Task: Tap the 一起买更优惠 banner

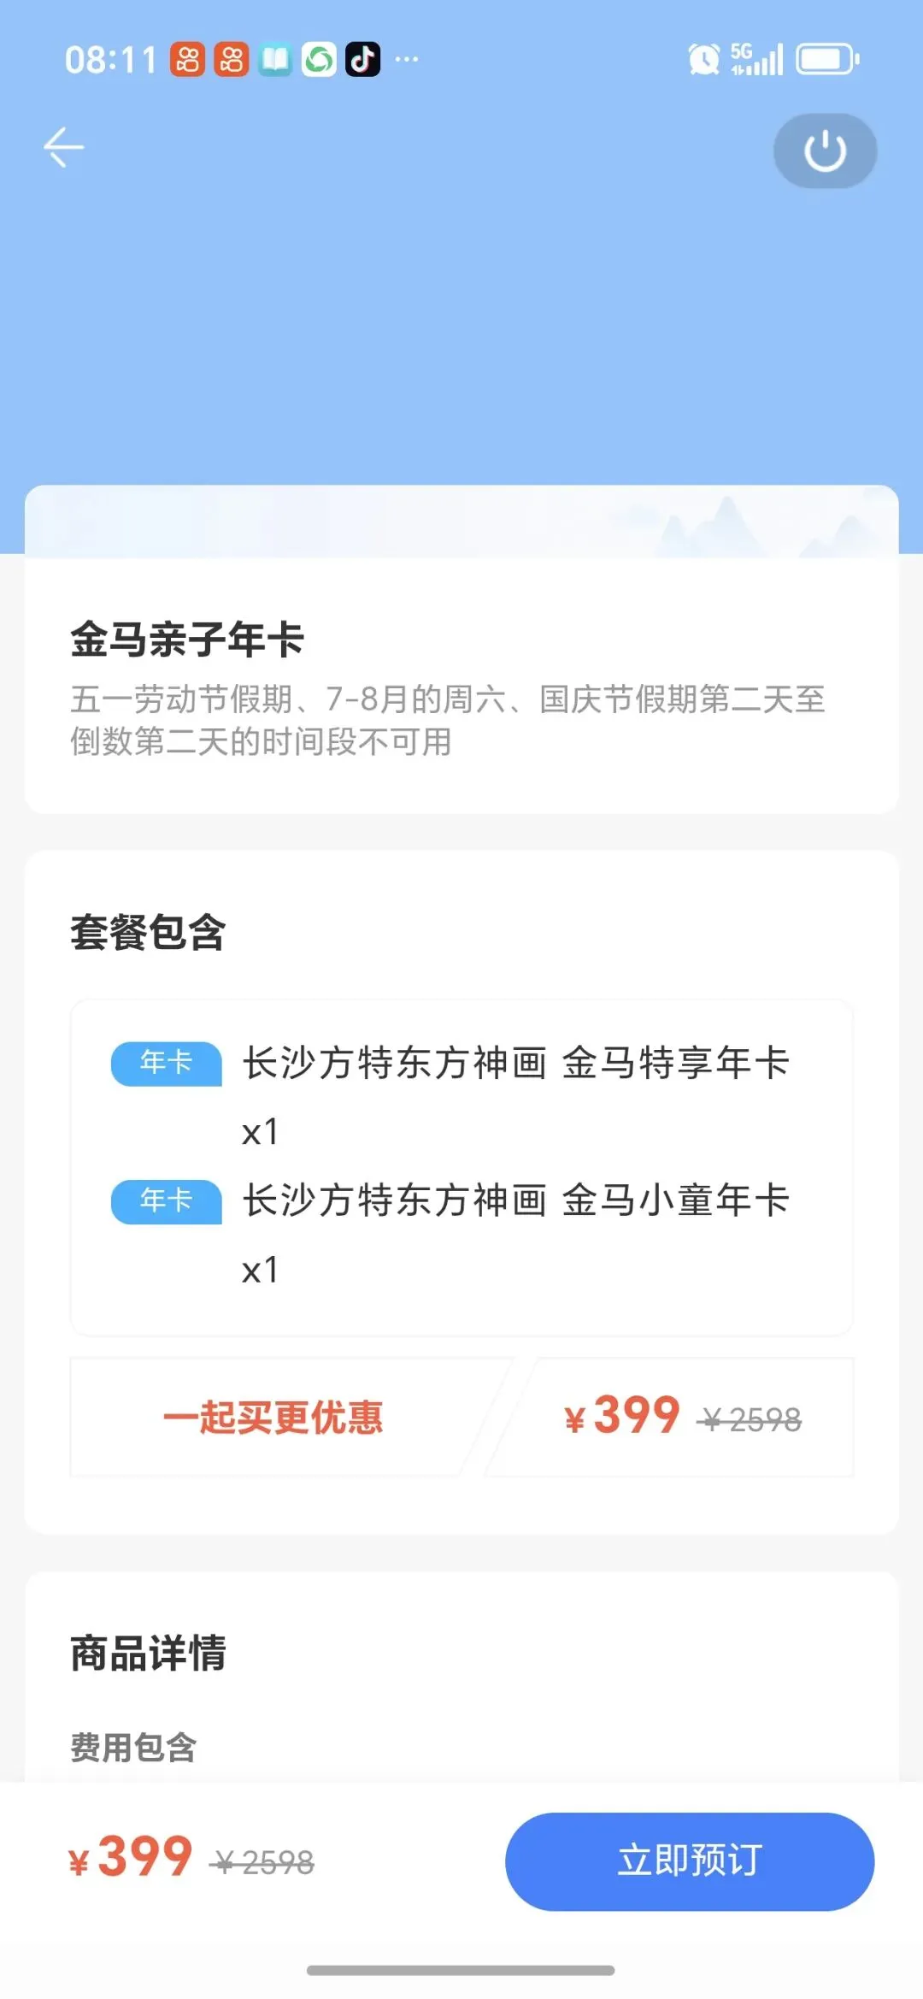Action: (273, 1417)
